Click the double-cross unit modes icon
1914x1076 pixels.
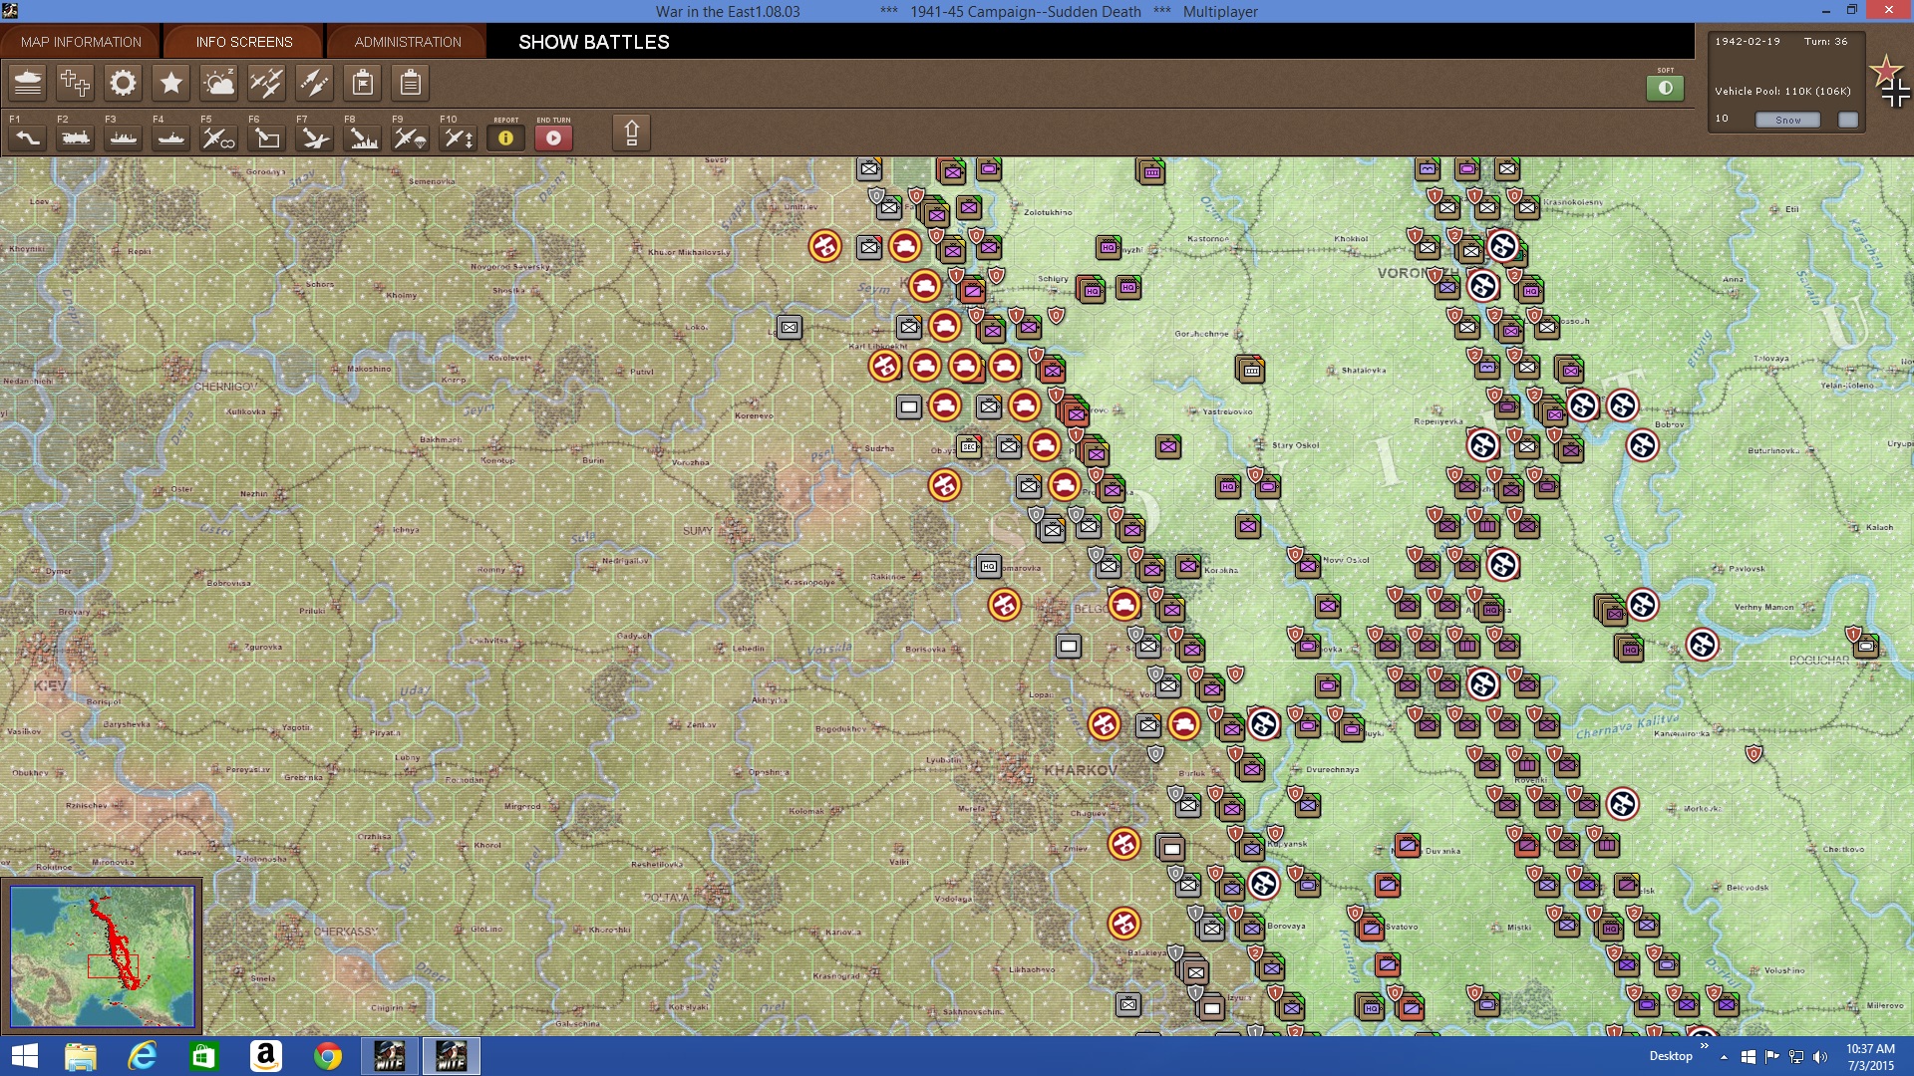click(75, 83)
